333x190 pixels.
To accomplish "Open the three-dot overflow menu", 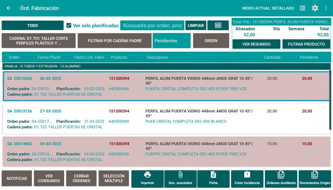I will [326, 8].
